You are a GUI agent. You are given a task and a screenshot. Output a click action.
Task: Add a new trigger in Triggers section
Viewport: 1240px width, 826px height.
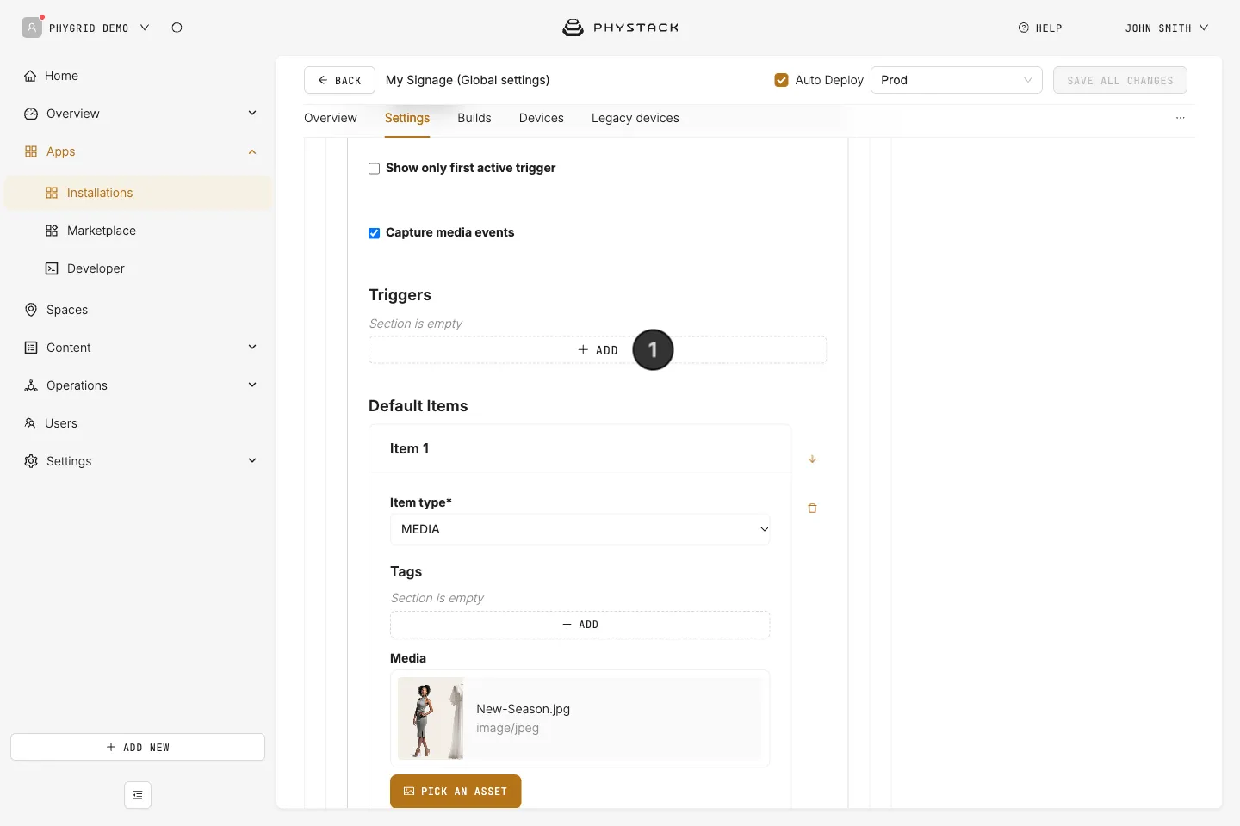coord(598,350)
